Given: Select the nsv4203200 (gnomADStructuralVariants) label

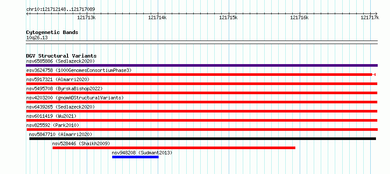Looking at the screenshot, I should (75, 98).
